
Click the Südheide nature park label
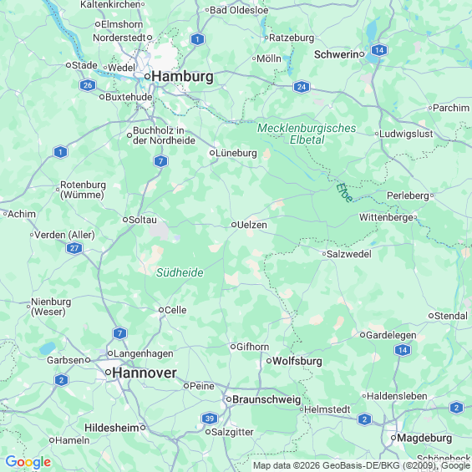click(x=180, y=272)
